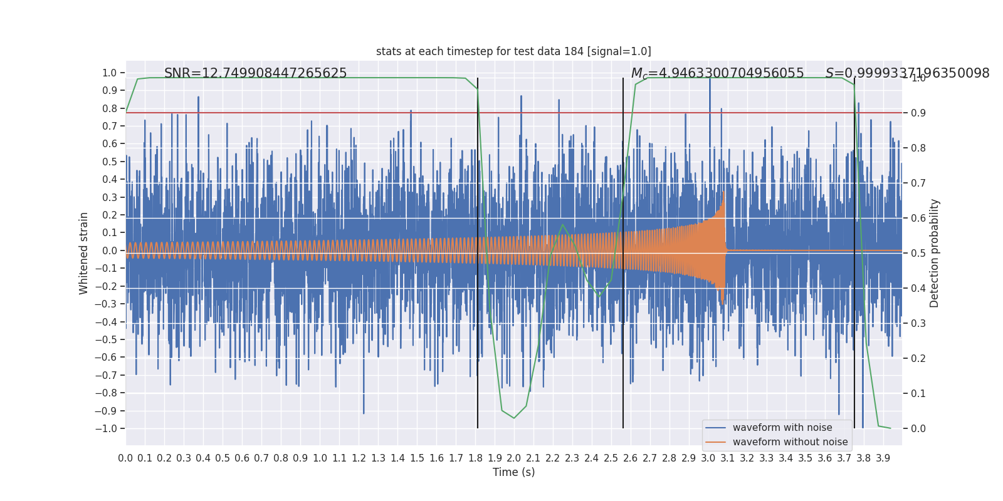This screenshot has width=1003, height=501.
Task: Click the red horizontal threshold line
Action: point(513,113)
